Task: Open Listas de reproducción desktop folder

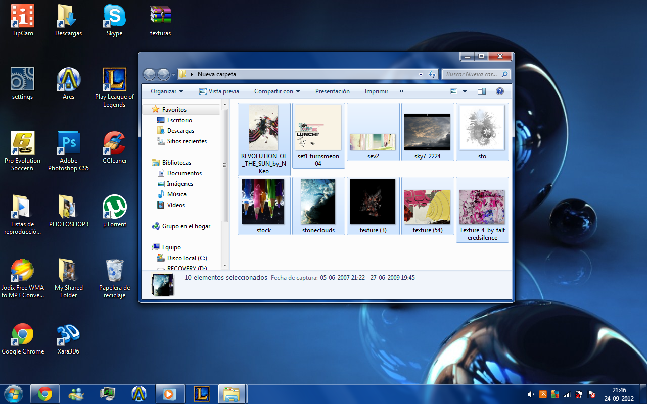Action: click(23, 215)
